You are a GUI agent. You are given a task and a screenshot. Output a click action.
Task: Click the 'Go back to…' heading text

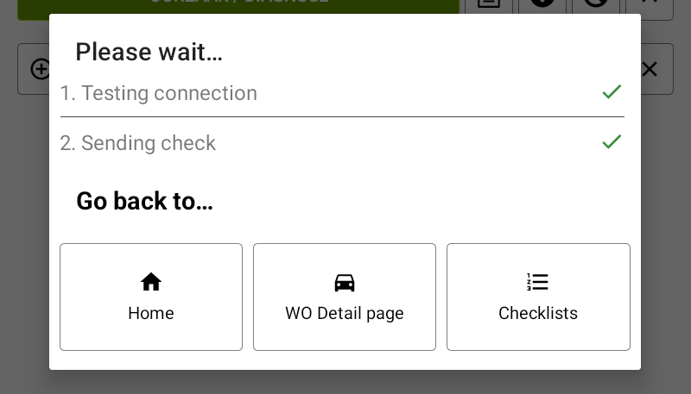click(144, 201)
